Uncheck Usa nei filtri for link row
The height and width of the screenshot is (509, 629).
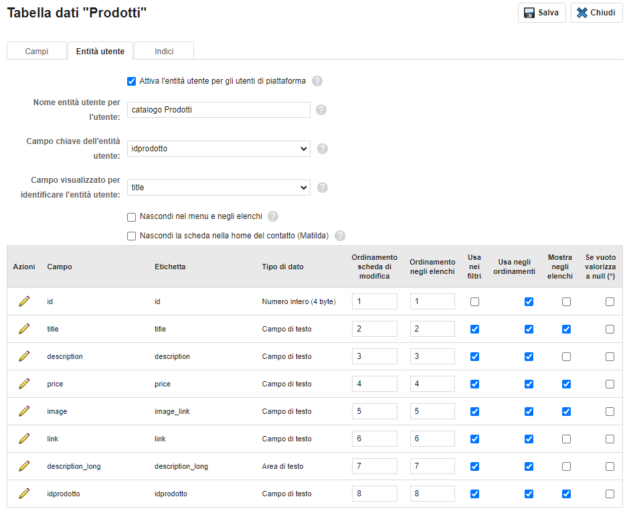point(474,439)
